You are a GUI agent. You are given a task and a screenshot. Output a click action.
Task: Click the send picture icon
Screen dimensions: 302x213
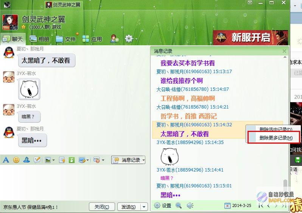(48, 160)
